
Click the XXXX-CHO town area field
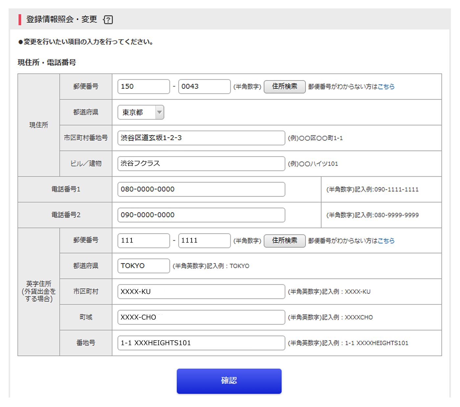tap(201, 317)
